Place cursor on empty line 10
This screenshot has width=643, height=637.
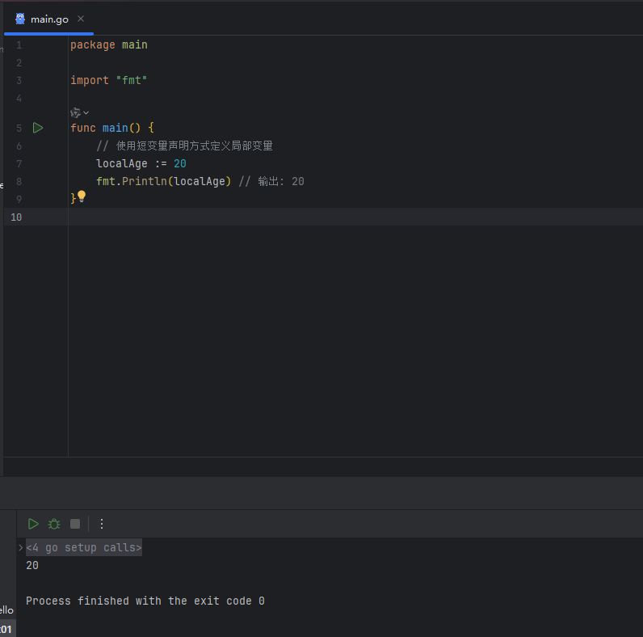[242, 217]
